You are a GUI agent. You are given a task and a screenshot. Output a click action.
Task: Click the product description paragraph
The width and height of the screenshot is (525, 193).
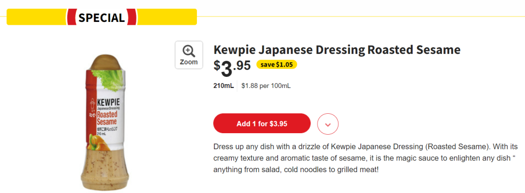pyautogui.click(x=366, y=158)
